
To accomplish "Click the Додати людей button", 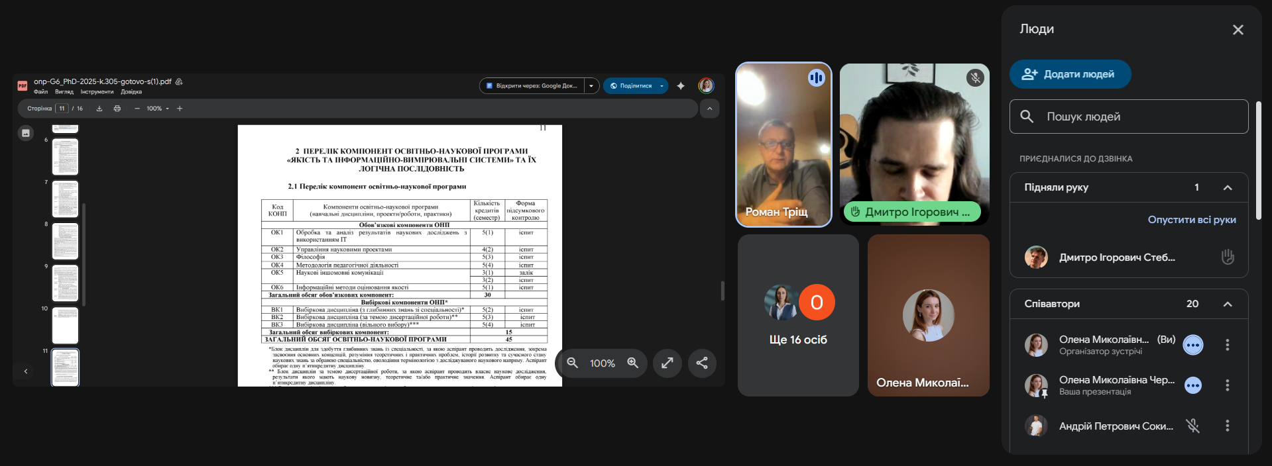I will [x=1070, y=74].
